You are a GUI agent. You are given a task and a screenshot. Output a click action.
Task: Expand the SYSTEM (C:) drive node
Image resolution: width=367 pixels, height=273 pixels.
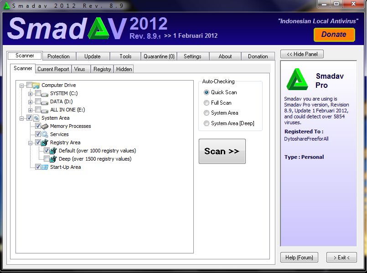pyautogui.click(x=30, y=94)
